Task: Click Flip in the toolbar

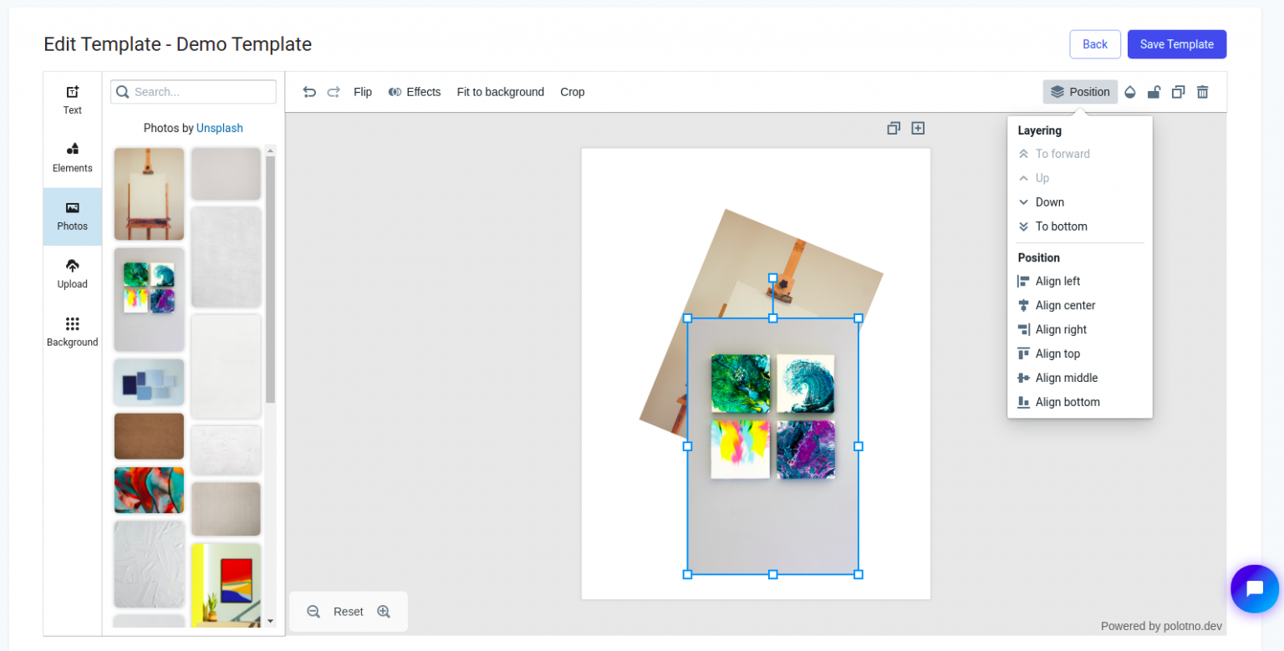Action: click(x=363, y=92)
